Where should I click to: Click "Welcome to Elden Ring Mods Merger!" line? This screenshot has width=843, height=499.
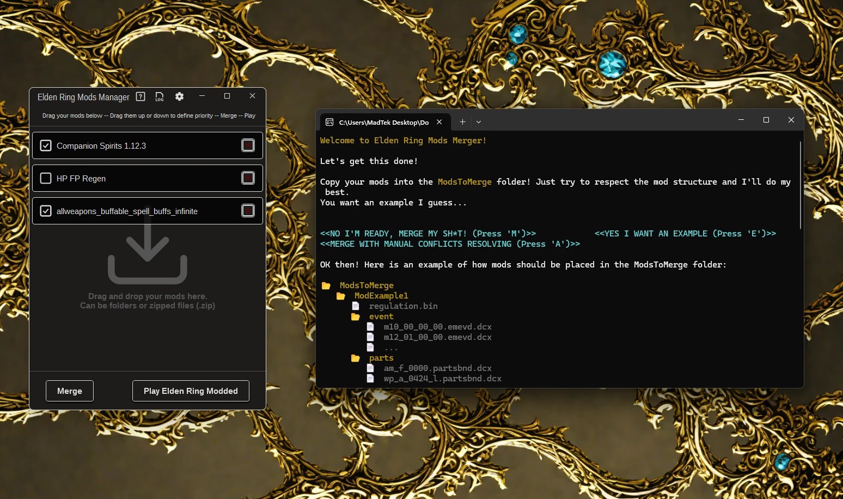[x=403, y=141]
